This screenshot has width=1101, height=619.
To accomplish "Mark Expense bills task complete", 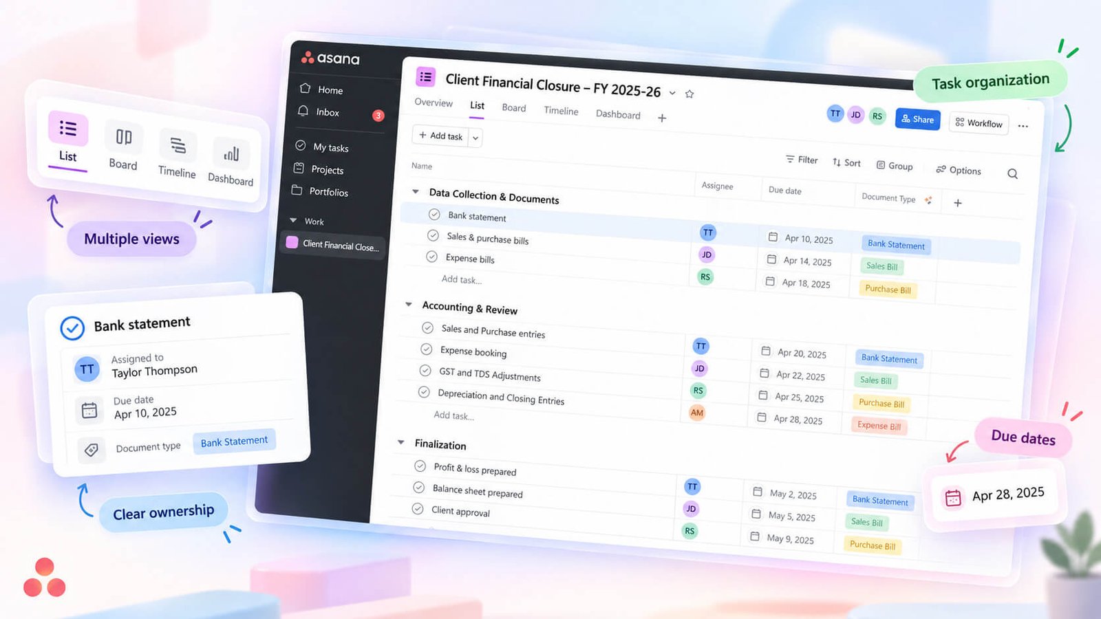I will [x=431, y=257].
